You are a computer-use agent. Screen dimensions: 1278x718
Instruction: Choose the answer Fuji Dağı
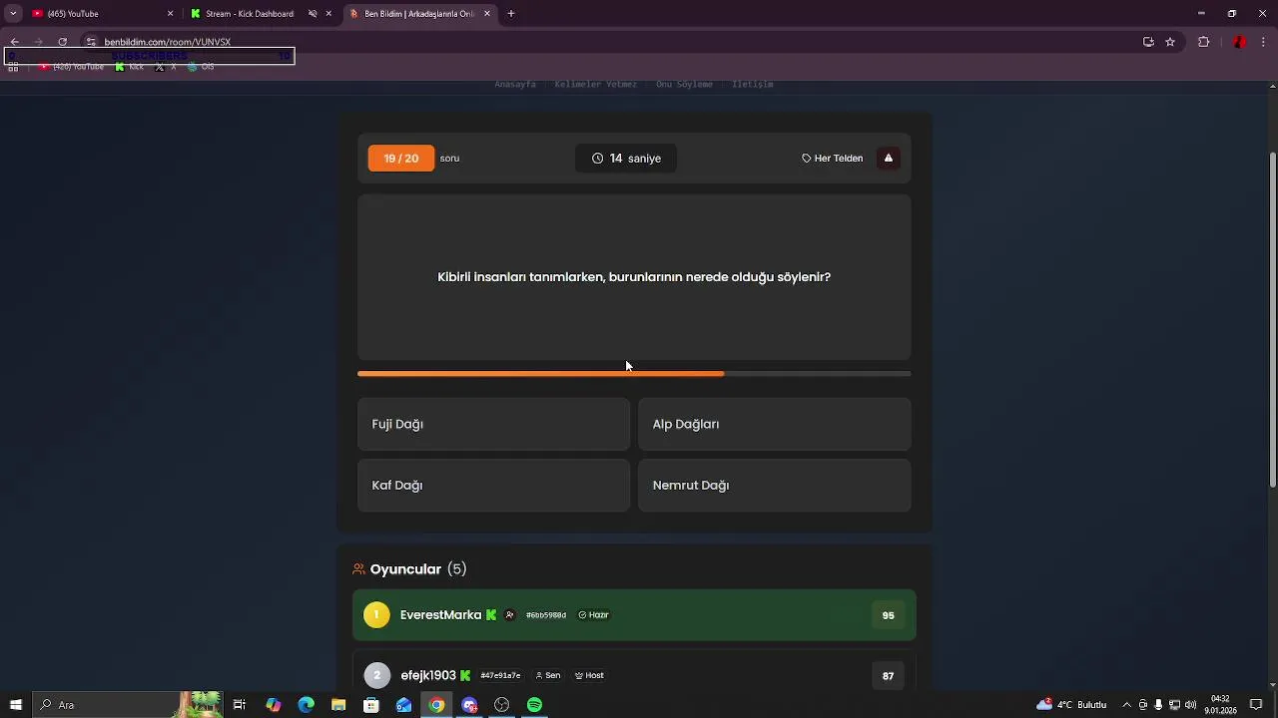click(493, 424)
